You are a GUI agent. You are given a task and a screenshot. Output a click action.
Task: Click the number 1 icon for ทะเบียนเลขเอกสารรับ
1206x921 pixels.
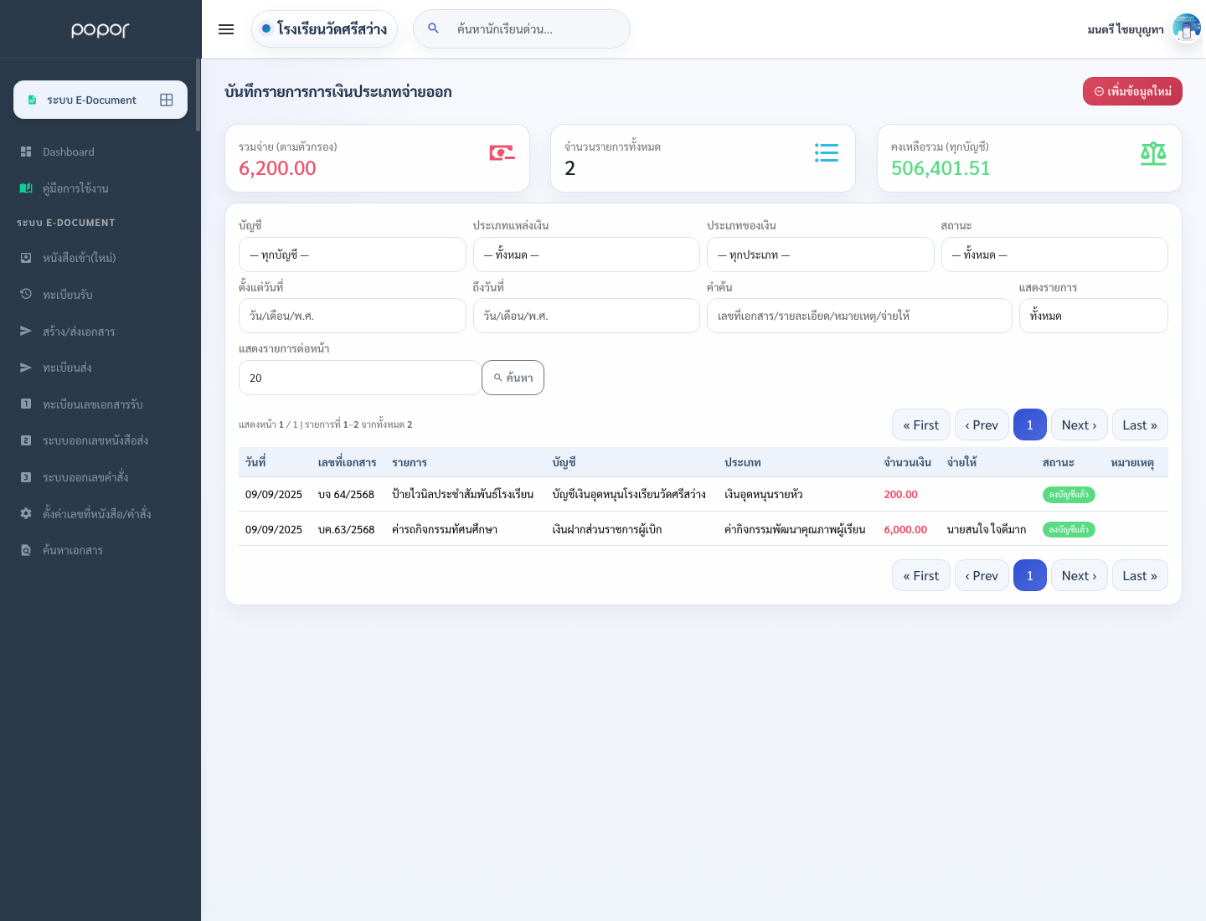click(x=26, y=404)
